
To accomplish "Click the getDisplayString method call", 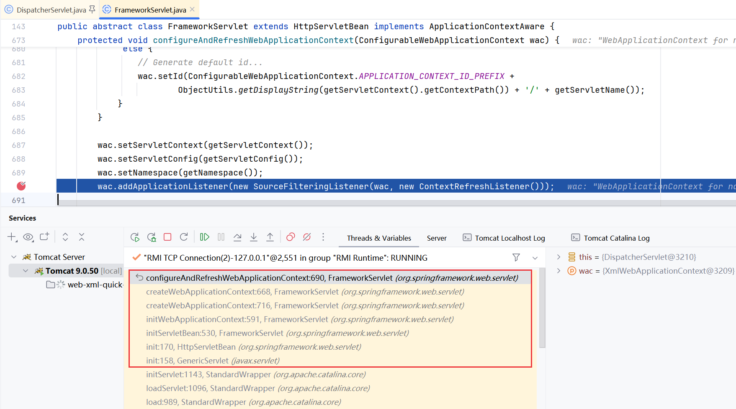I will pos(278,90).
